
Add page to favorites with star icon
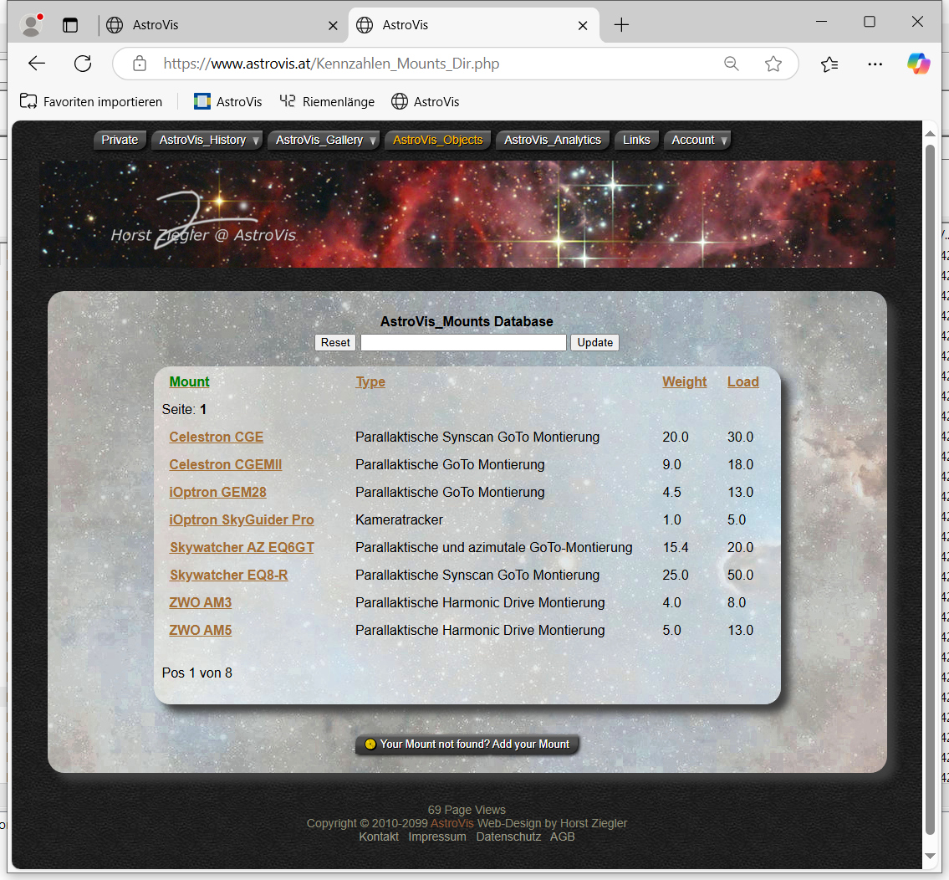(x=773, y=64)
